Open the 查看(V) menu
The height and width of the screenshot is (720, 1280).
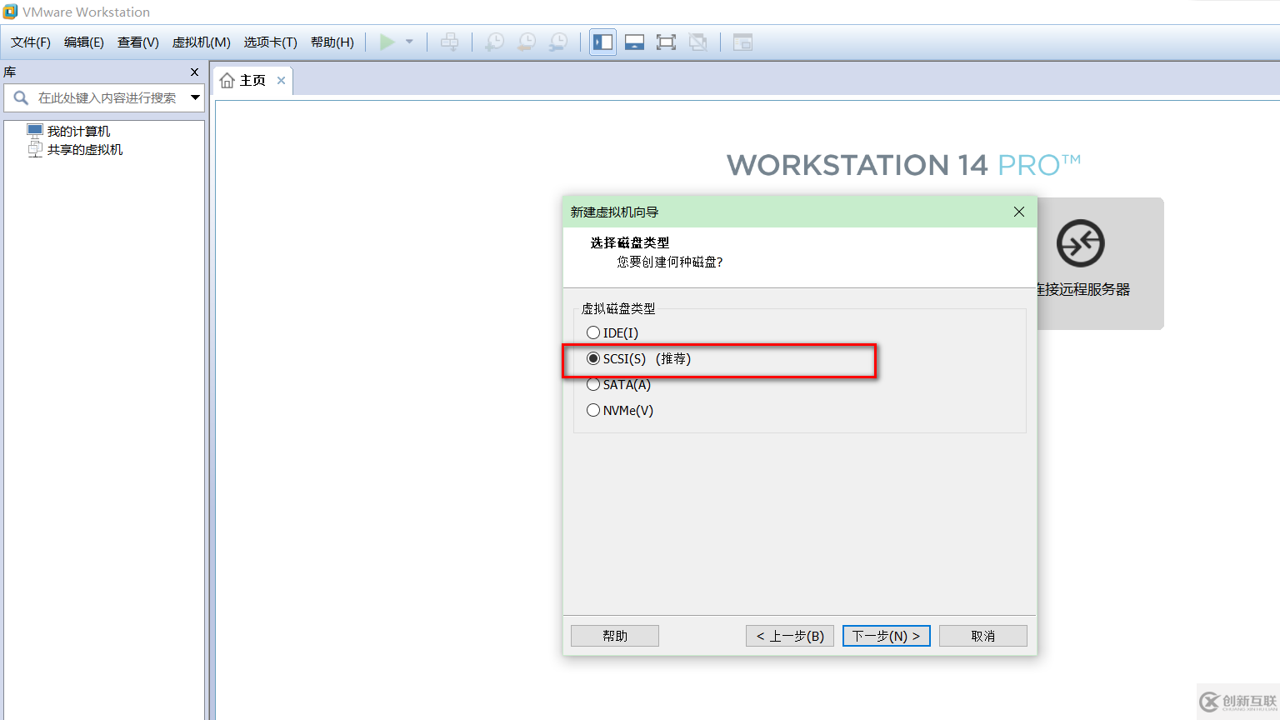pyautogui.click(x=138, y=42)
